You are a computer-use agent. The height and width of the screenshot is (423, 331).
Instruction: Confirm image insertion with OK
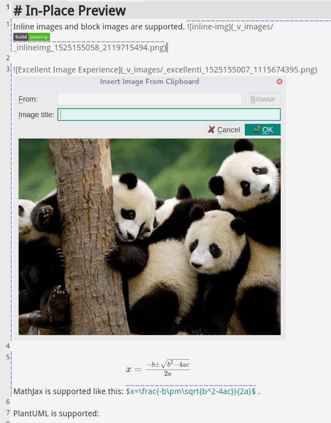coord(263,129)
